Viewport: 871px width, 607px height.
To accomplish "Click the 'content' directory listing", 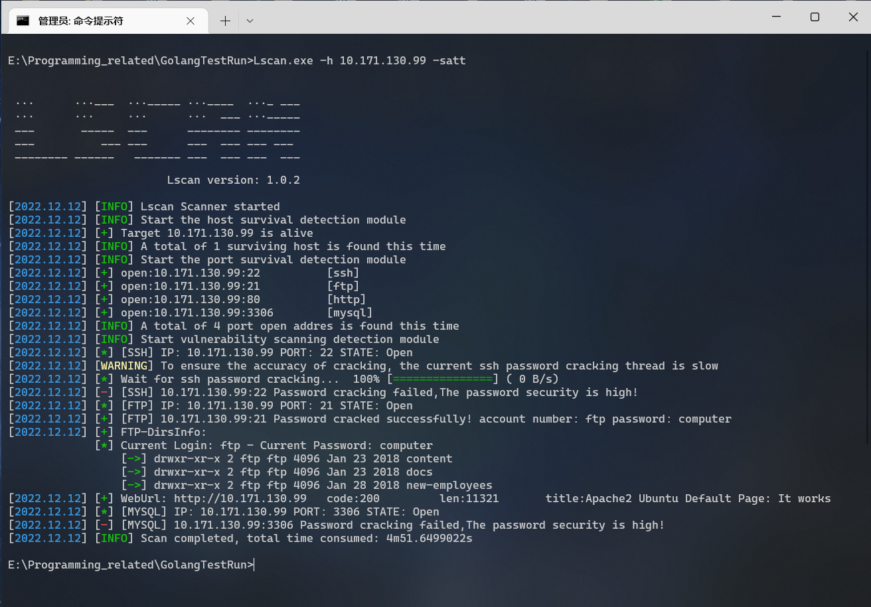I will (x=287, y=458).
